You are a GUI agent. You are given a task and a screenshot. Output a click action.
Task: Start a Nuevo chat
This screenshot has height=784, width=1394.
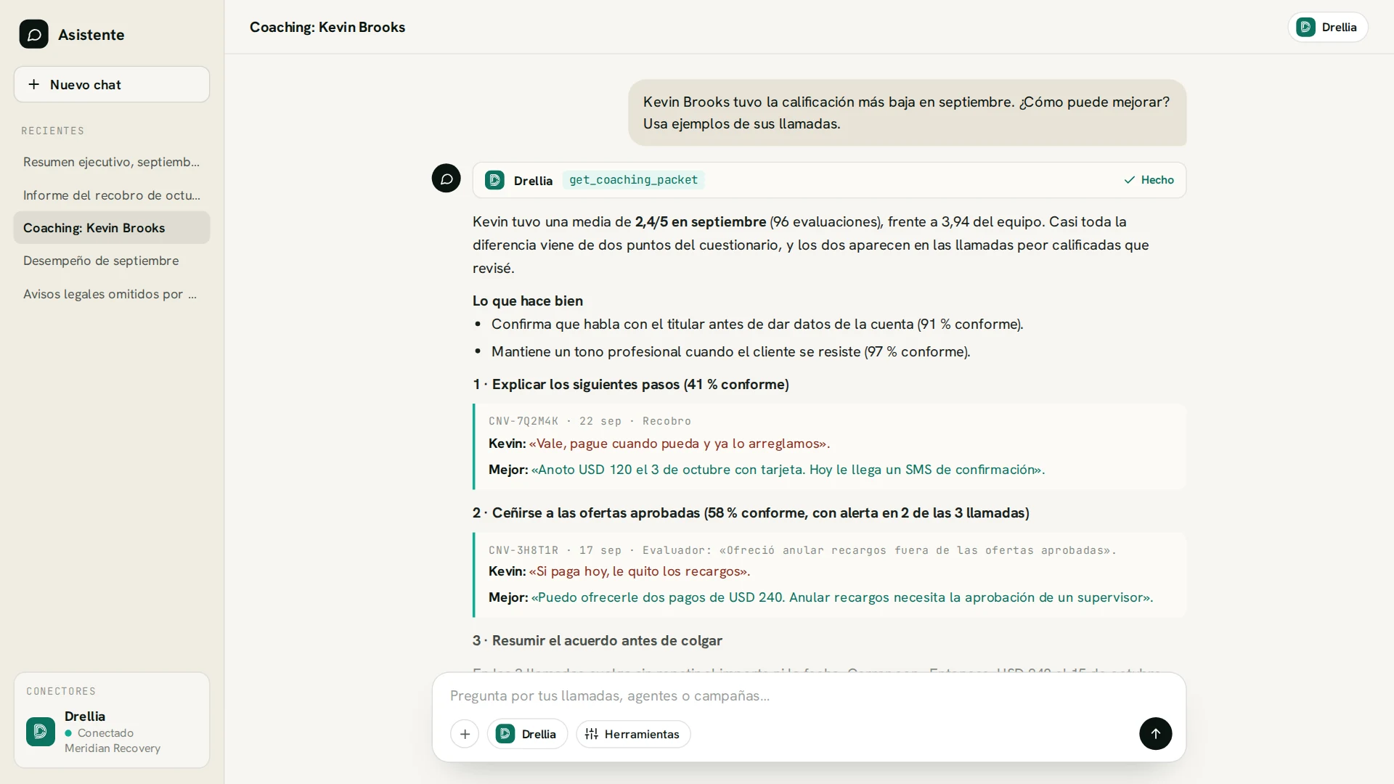(112, 84)
